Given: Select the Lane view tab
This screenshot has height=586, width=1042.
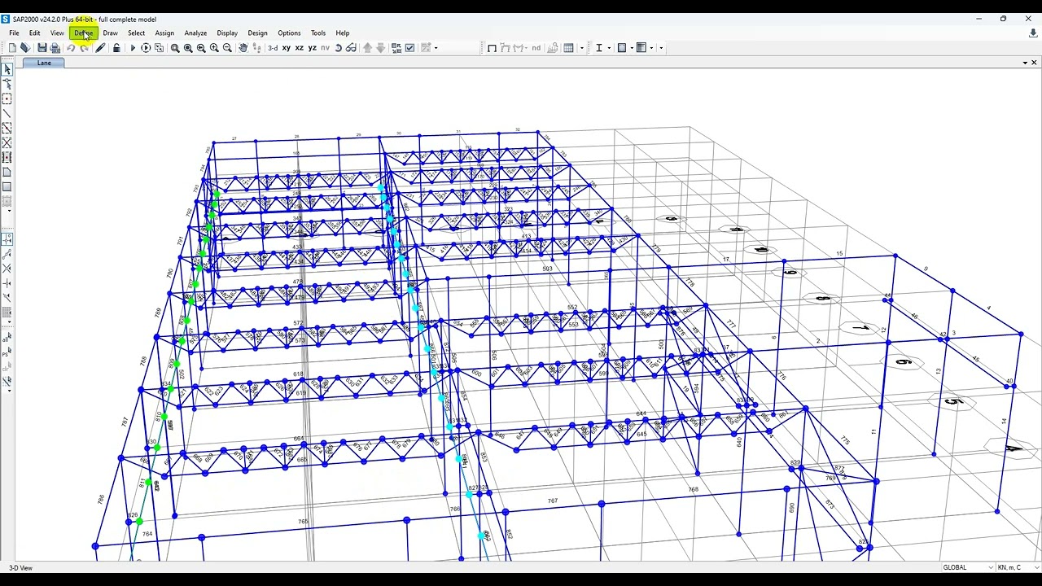Looking at the screenshot, I should tap(44, 63).
